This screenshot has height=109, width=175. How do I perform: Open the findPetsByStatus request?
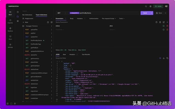[x=36, y=41]
